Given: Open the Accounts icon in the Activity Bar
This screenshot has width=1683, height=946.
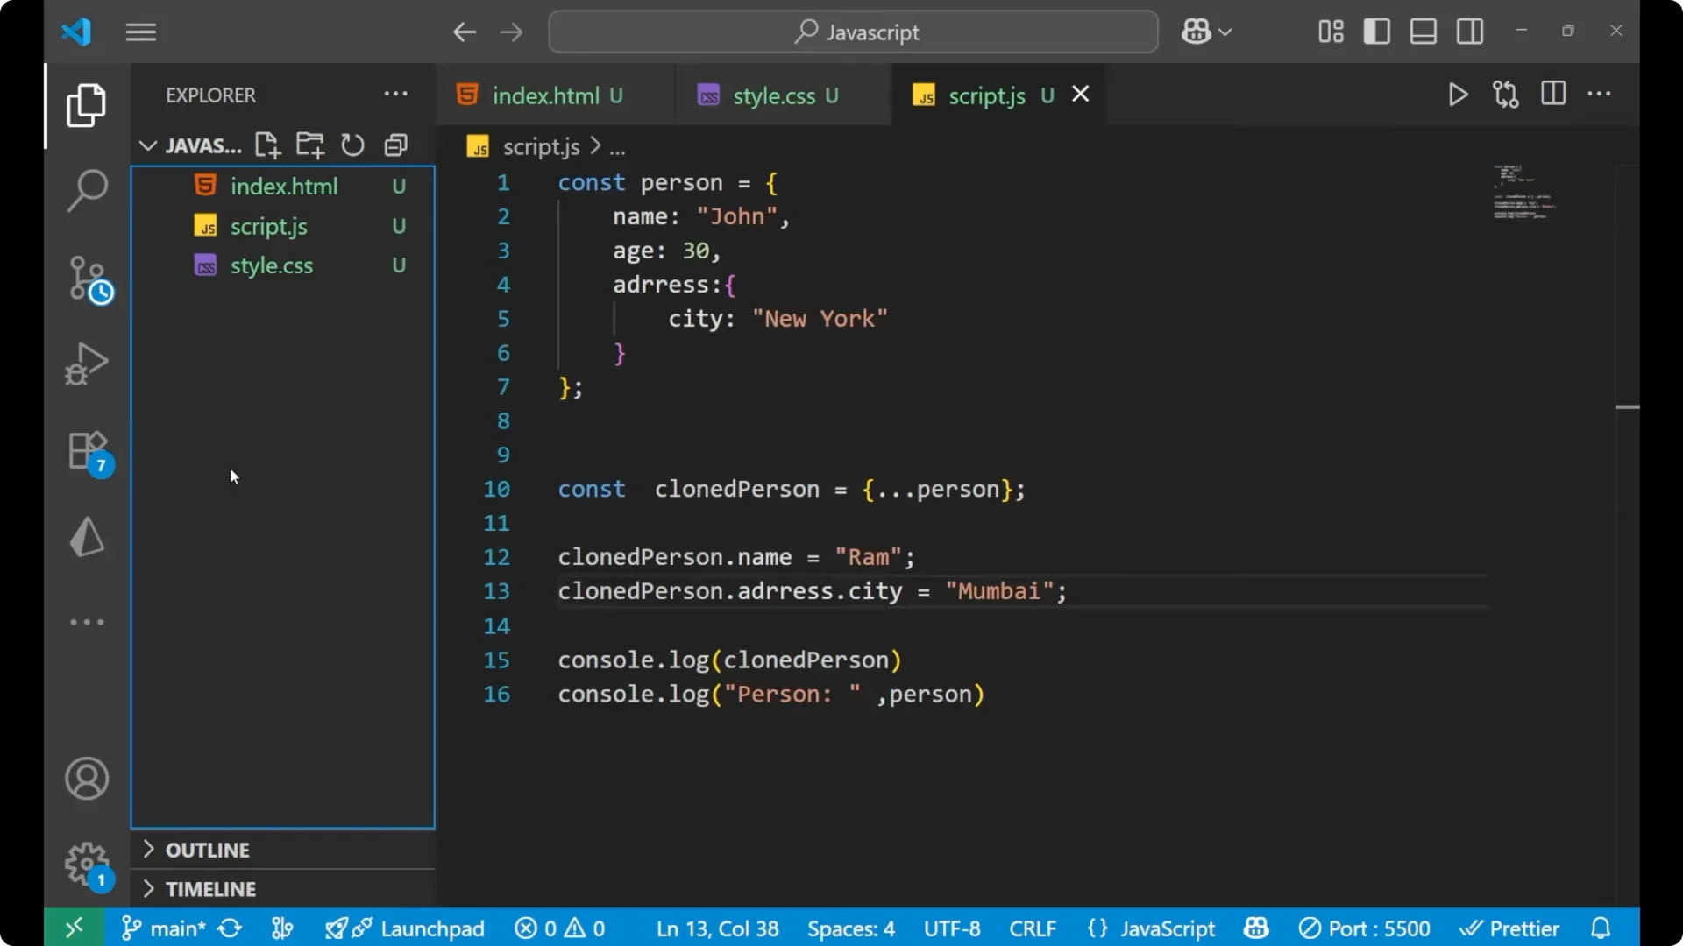Looking at the screenshot, I should (86, 779).
